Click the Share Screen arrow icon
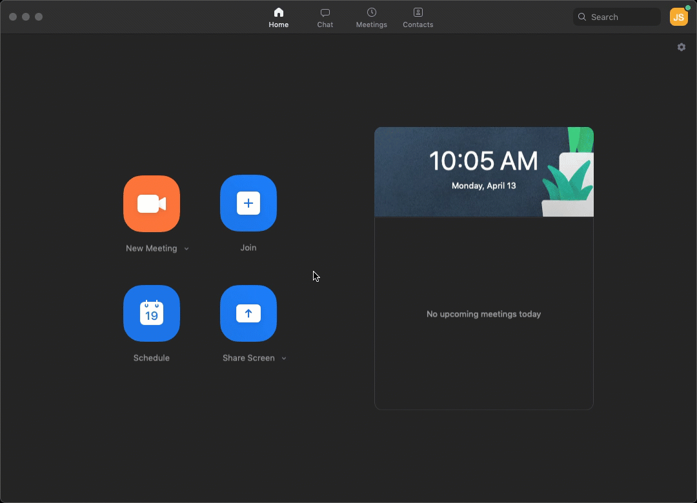The height and width of the screenshot is (503, 697). point(248,313)
